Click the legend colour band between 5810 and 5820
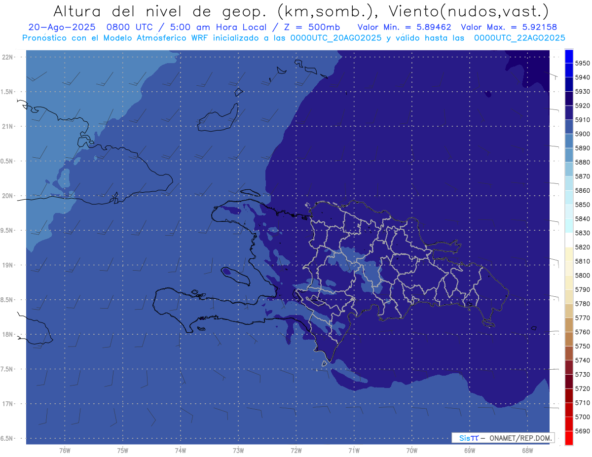 click(569, 254)
